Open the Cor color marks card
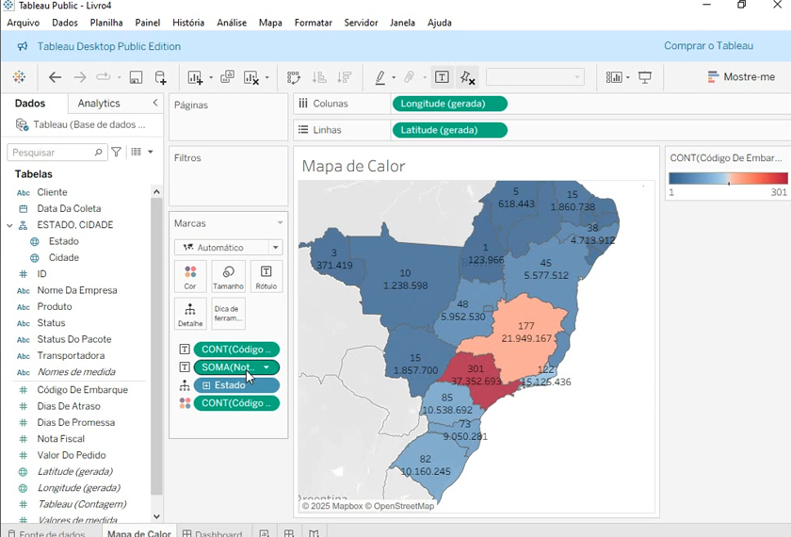The width and height of the screenshot is (791, 537). (x=190, y=277)
